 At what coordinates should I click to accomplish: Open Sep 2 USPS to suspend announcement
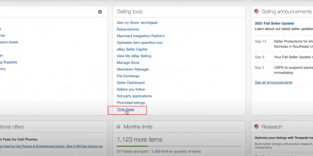[x=293, y=70]
